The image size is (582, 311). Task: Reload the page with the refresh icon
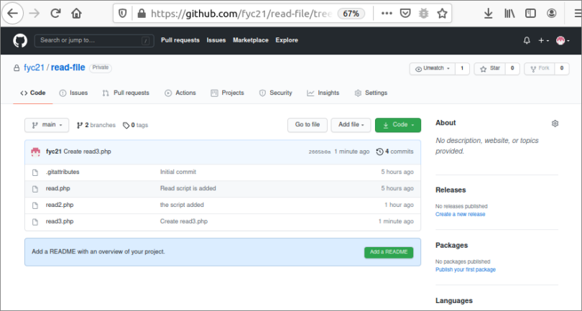click(55, 14)
